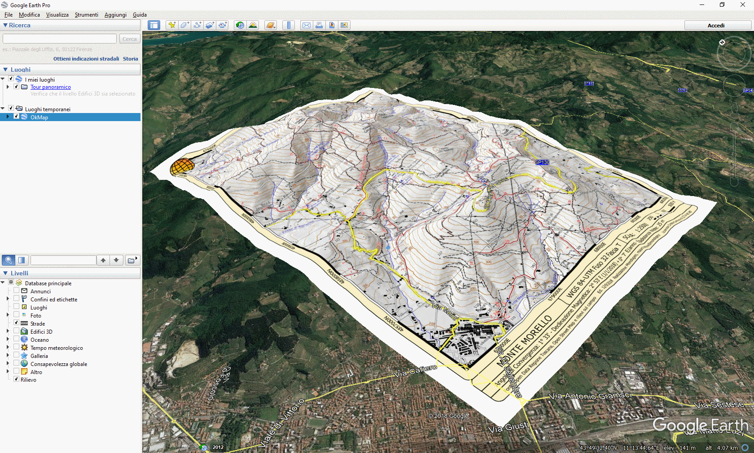This screenshot has height=453, width=754.
Task: Open the planet switcher icon
Action: click(270, 25)
